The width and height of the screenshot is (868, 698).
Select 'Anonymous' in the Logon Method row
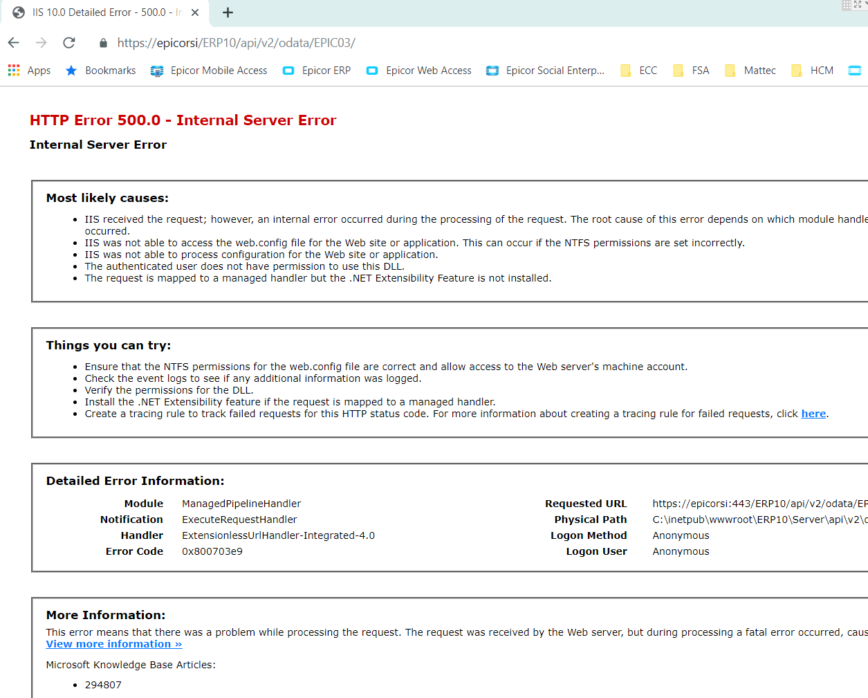click(681, 535)
